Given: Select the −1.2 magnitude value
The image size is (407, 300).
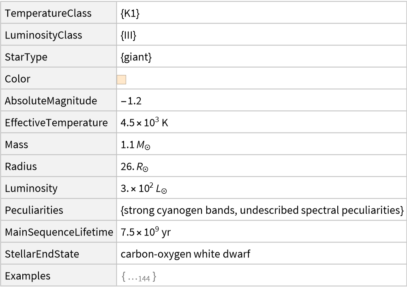Looking at the screenshot, I should [x=131, y=101].
